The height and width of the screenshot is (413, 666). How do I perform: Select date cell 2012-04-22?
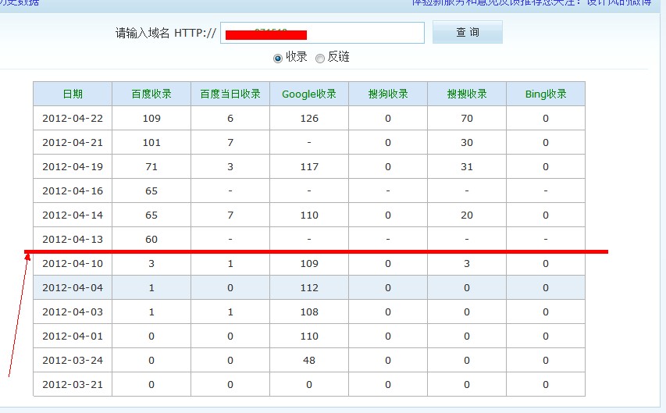(x=73, y=118)
